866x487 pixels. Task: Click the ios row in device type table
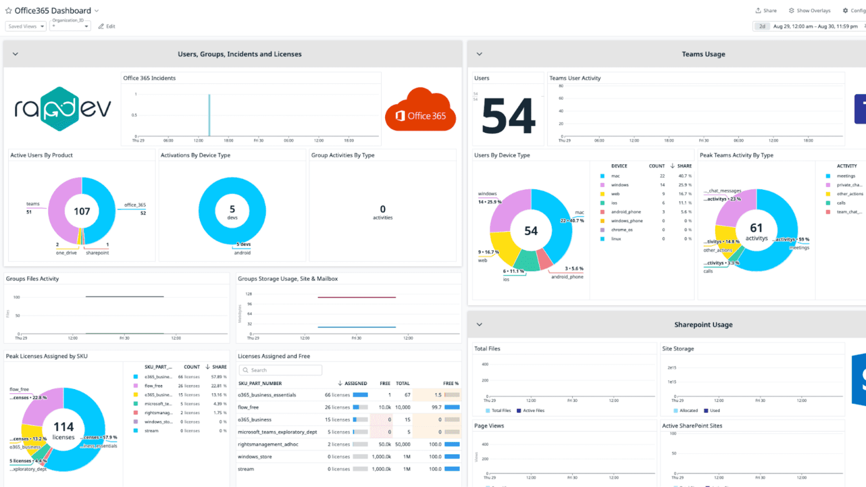coord(645,203)
